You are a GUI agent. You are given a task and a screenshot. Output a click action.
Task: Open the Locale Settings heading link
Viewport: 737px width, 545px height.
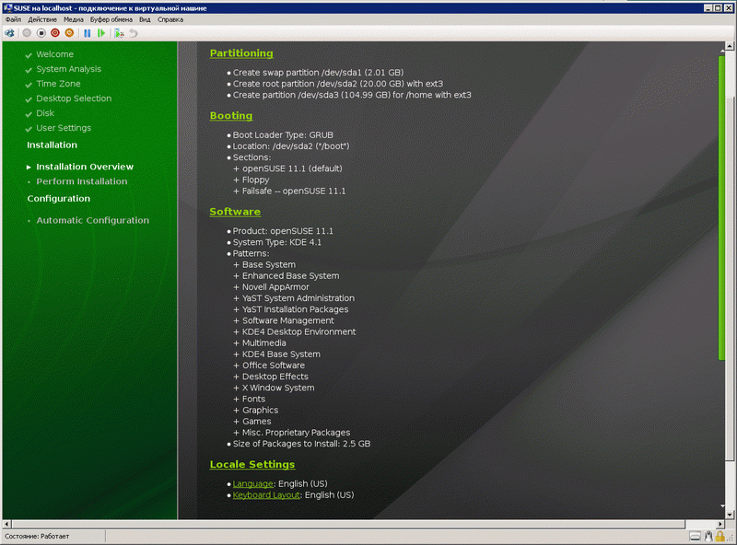[252, 464]
